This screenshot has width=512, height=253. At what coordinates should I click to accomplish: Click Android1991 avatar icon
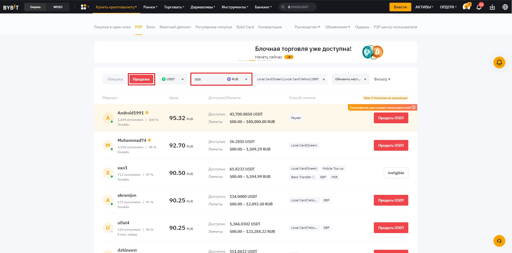108,118
